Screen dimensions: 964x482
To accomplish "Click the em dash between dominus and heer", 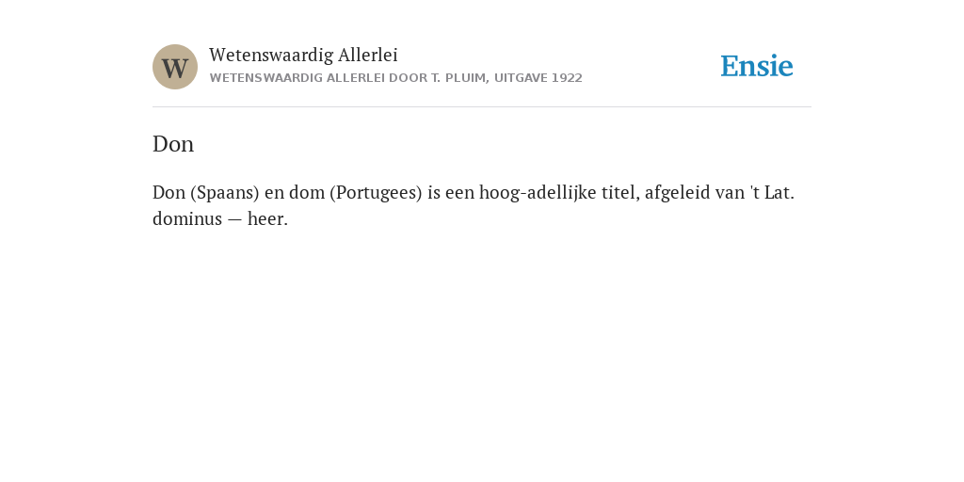I will [x=234, y=219].
